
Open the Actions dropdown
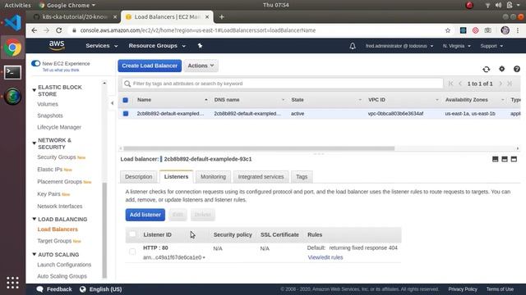tap(201, 66)
